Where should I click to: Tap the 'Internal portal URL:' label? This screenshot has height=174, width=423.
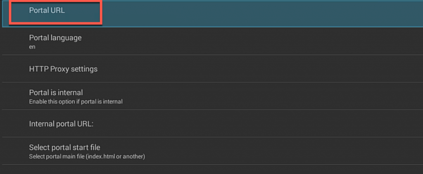[x=61, y=124]
